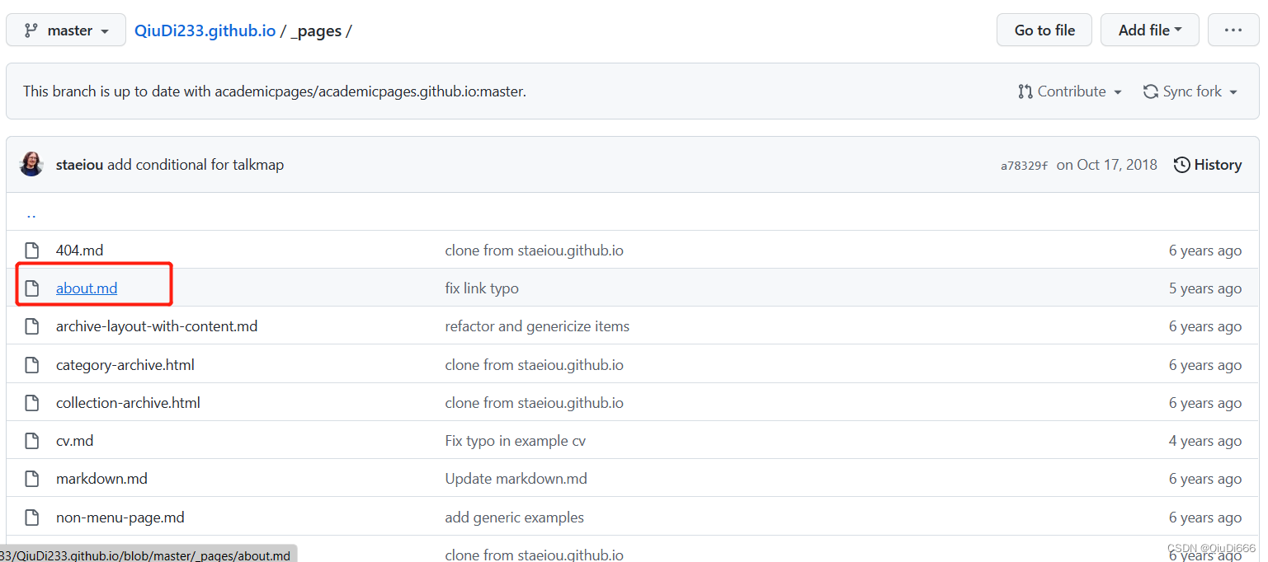Go to parent directory via ..
This screenshot has height=562, width=1268.
pyautogui.click(x=31, y=213)
